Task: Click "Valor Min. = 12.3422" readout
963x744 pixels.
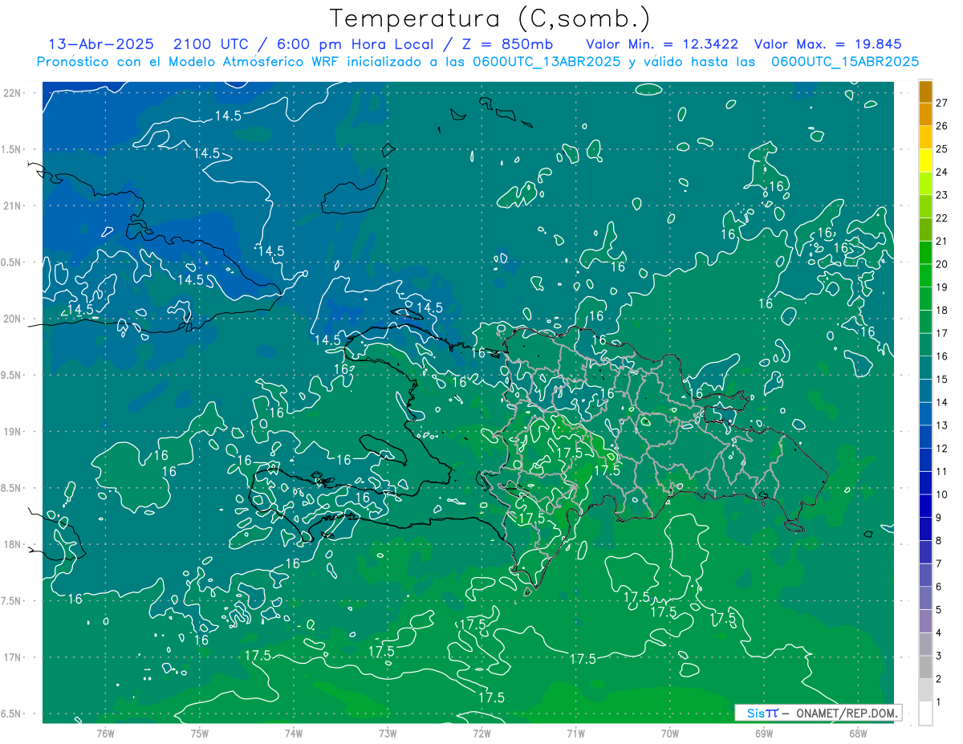Action: click(662, 44)
